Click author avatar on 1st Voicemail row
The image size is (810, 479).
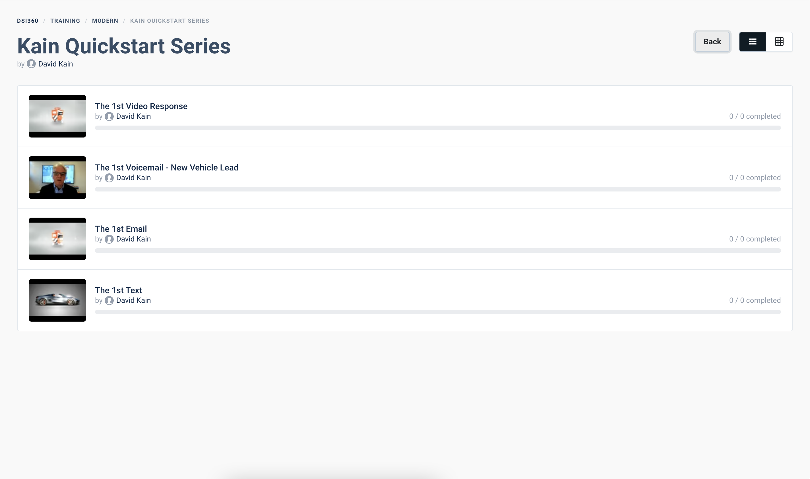pyautogui.click(x=109, y=178)
